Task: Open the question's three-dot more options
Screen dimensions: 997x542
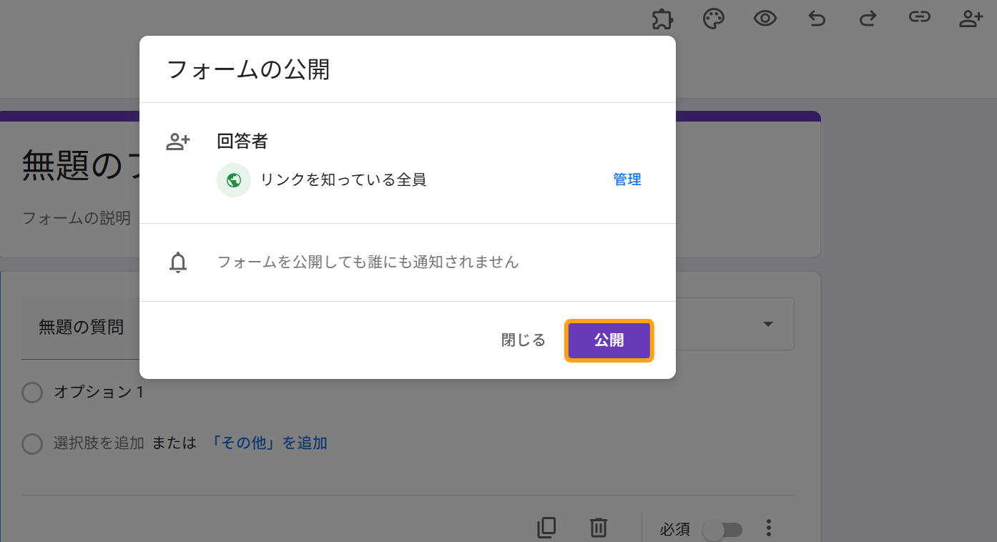Action: [769, 528]
